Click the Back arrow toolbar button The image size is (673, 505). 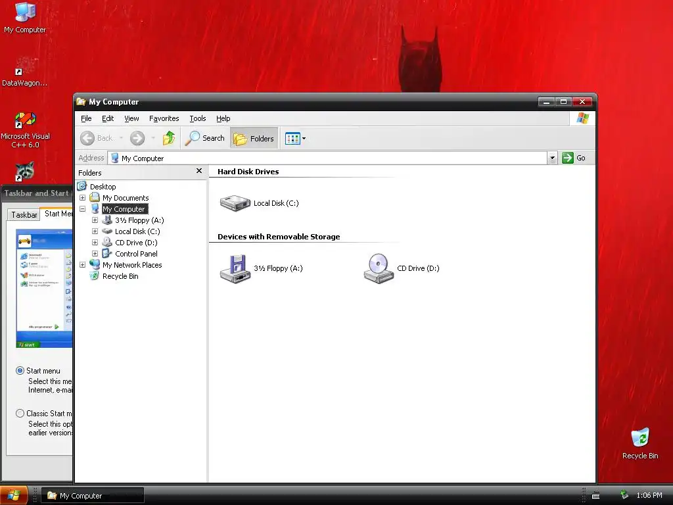(97, 138)
